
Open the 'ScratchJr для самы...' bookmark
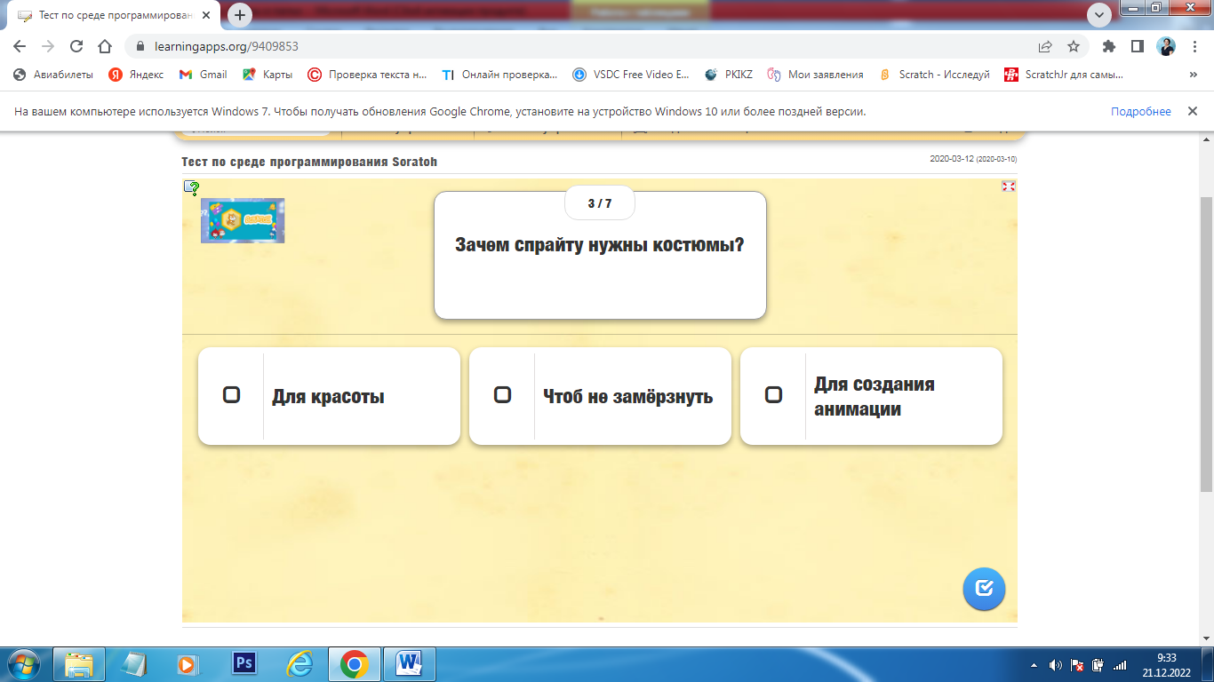pos(1064,75)
